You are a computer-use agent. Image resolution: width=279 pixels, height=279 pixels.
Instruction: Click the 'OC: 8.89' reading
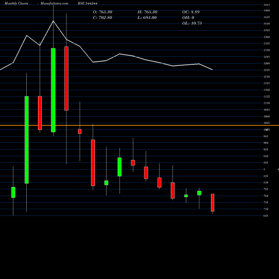click(191, 12)
